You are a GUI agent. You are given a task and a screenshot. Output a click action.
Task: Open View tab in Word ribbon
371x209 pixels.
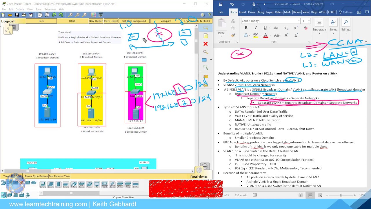click(305, 12)
